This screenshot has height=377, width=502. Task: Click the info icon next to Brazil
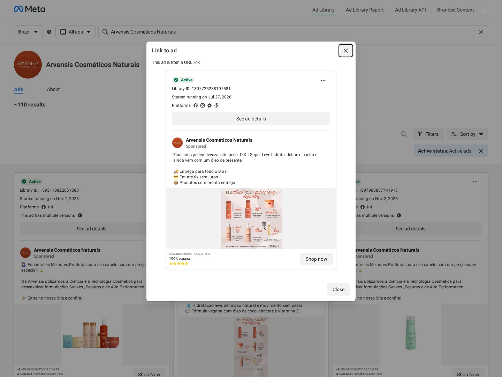click(49, 32)
